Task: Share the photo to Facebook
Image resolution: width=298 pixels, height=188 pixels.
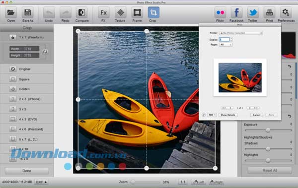Action: (x=236, y=13)
